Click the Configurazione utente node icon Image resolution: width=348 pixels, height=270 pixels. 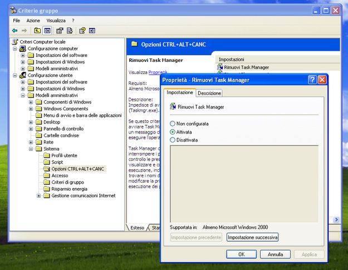(x=23, y=75)
